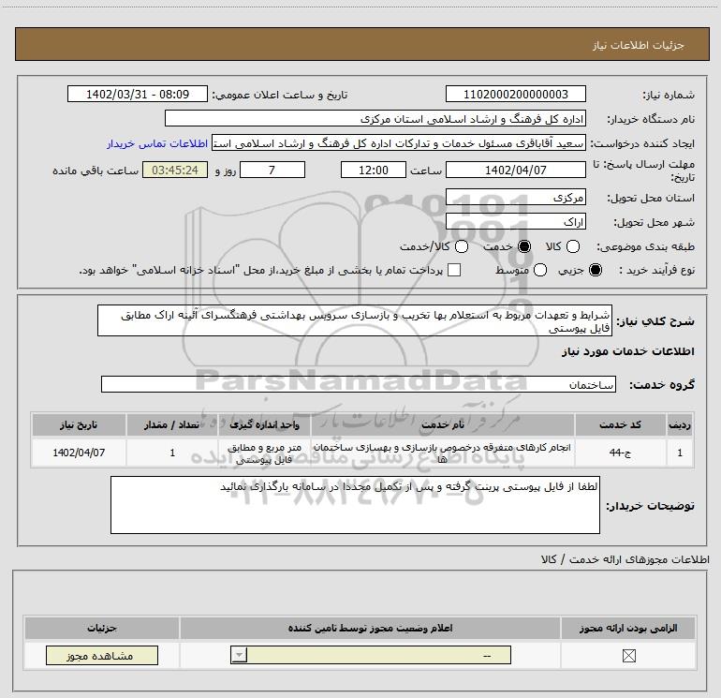Click the remaining days field showing 7
Viewport: 721px width, 698px height.
click(272, 170)
